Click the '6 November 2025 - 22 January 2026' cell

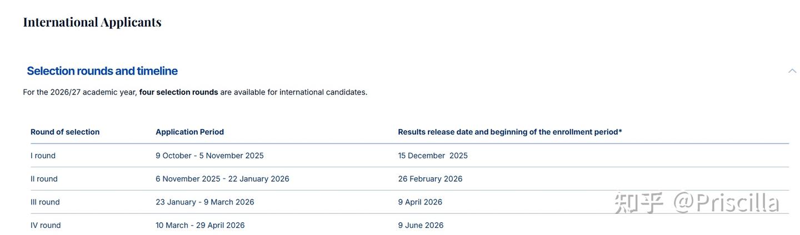[222, 179]
